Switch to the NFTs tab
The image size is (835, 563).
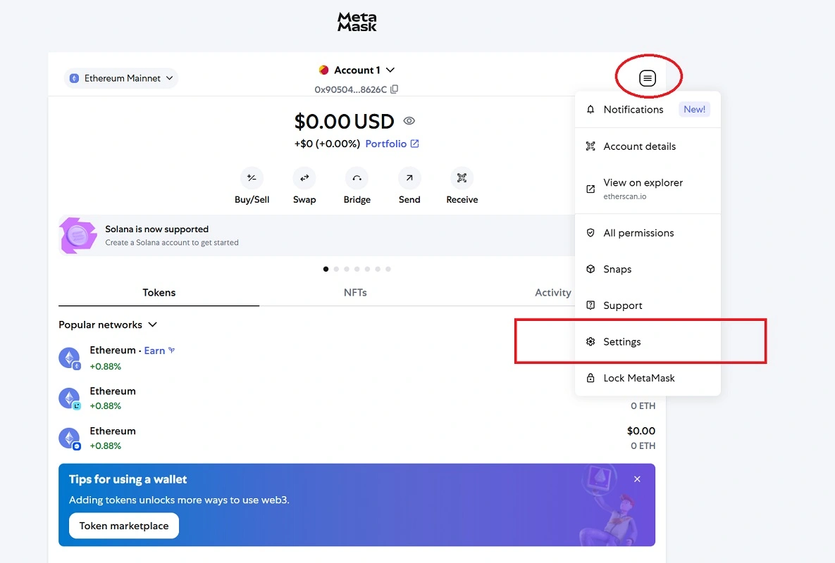pyautogui.click(x=355, y=292)
